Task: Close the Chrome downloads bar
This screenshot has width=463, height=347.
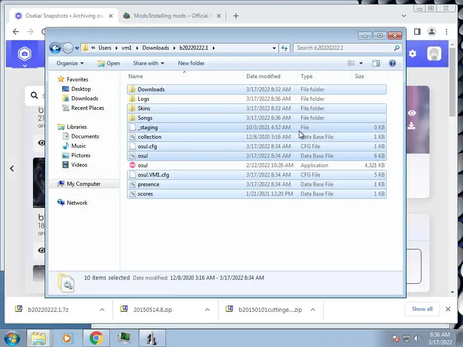Action: [x=448, y=309]
